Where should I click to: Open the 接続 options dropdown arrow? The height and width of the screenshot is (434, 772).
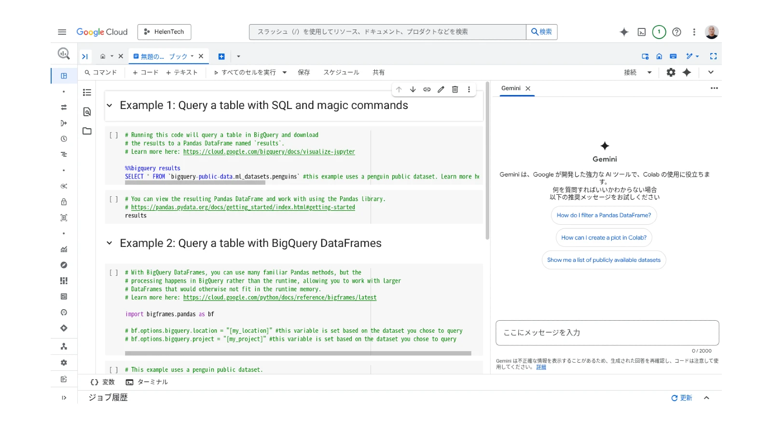coord(649,72)
